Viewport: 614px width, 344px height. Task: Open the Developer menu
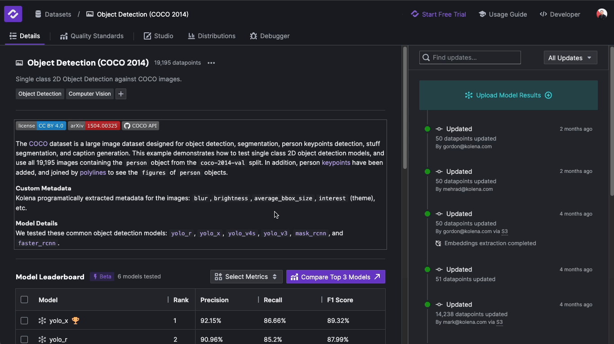pos(560,14)
